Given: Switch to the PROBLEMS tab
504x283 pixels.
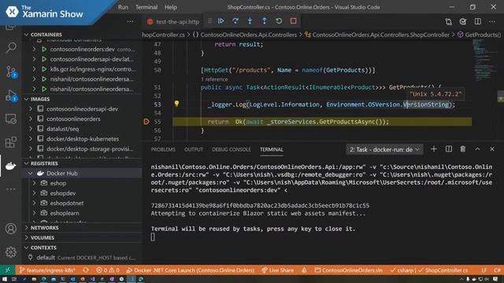Looking at the screenshot, I should (x=163, y=149).
